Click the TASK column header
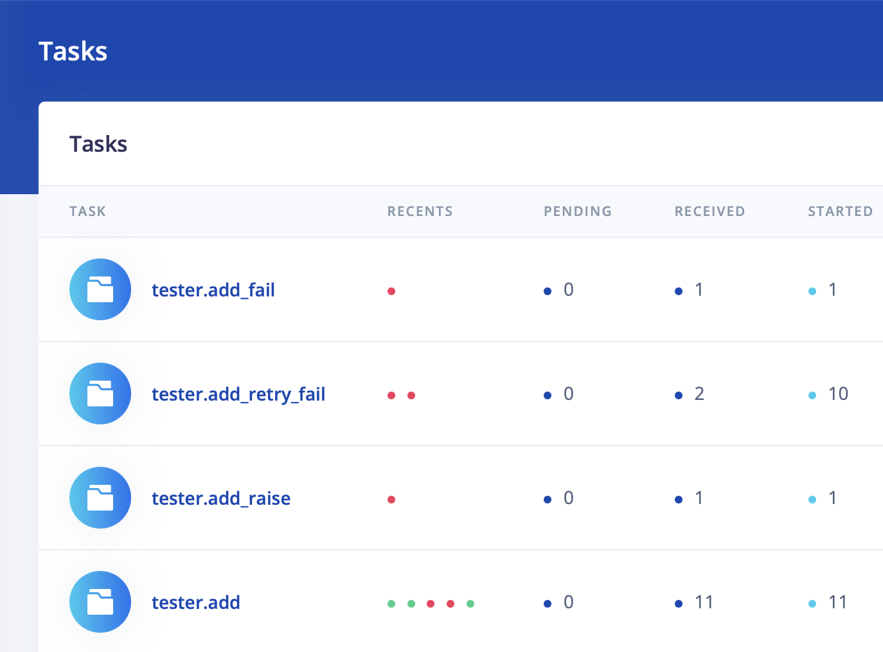Image resolution: width=883 pixels, height=652 pixels. click(x=87, y=212)
